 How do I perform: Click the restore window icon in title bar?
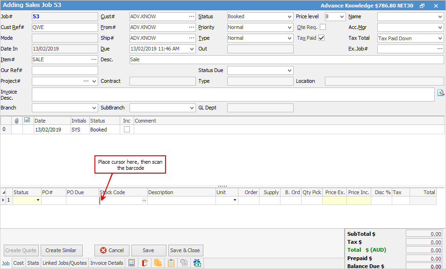(422, 6)
